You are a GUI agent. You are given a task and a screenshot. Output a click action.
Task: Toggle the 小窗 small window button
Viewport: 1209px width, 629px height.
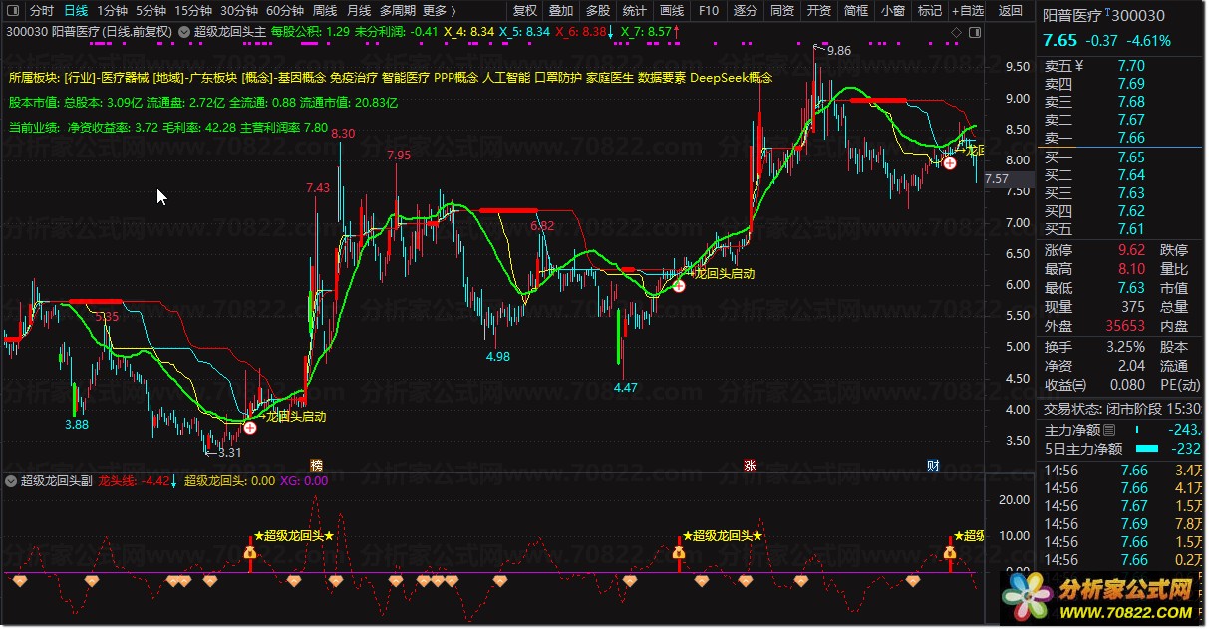click(x=892, y=11)
